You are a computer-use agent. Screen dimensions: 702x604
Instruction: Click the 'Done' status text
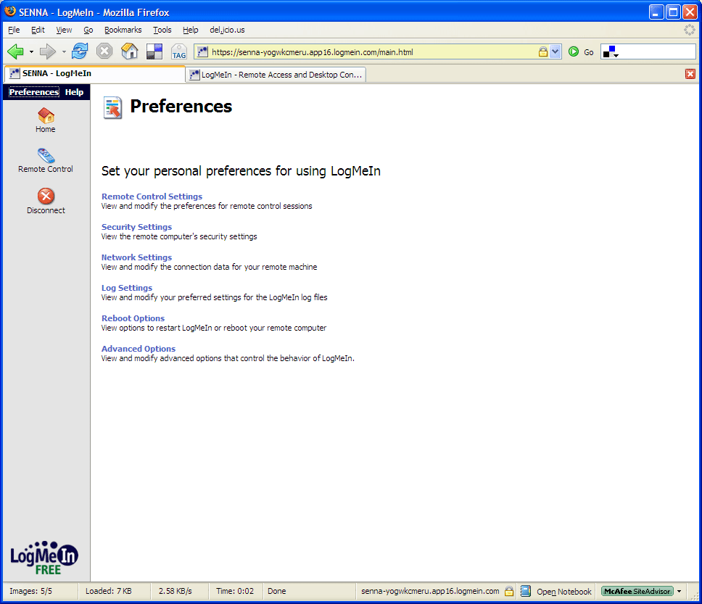click(277, 591)
